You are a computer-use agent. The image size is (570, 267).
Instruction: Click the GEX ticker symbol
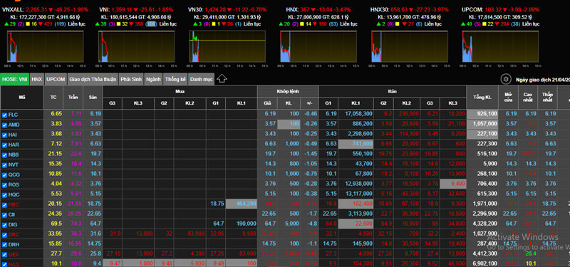[14, 255]
